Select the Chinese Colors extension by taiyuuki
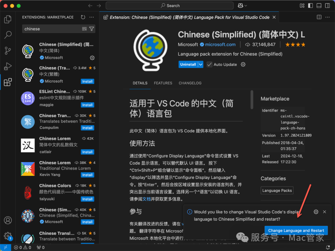Image resolution: width=335 pixels, height=251 pixels. (x=58, y=192)
